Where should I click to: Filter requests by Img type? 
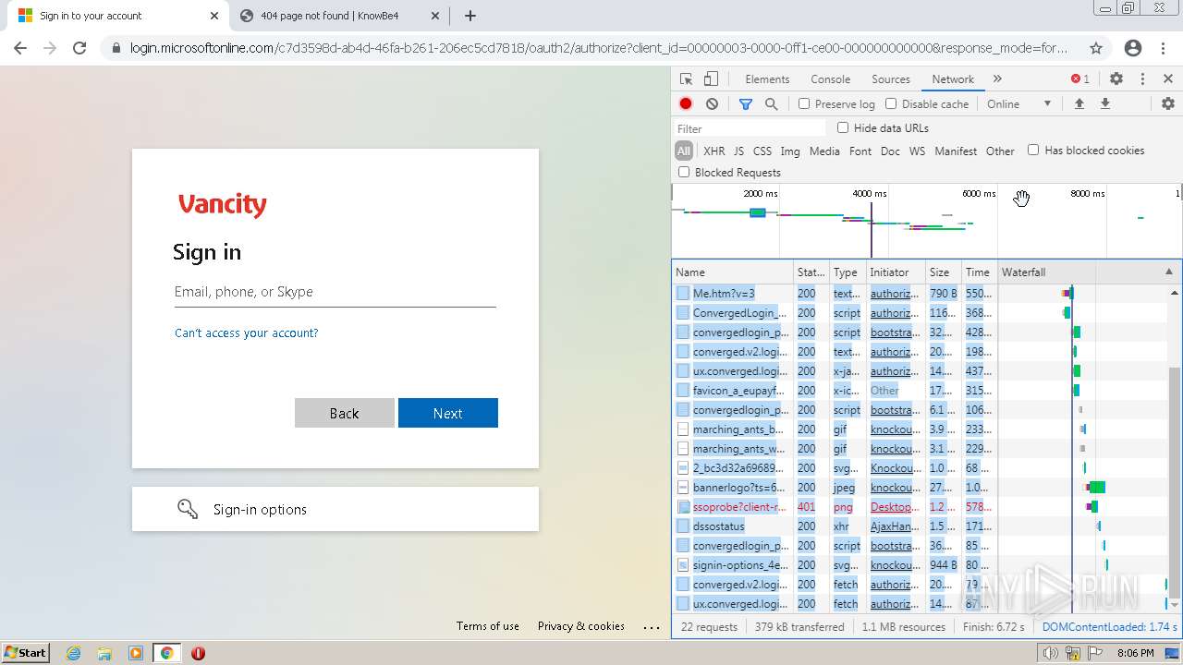point(790,151)
